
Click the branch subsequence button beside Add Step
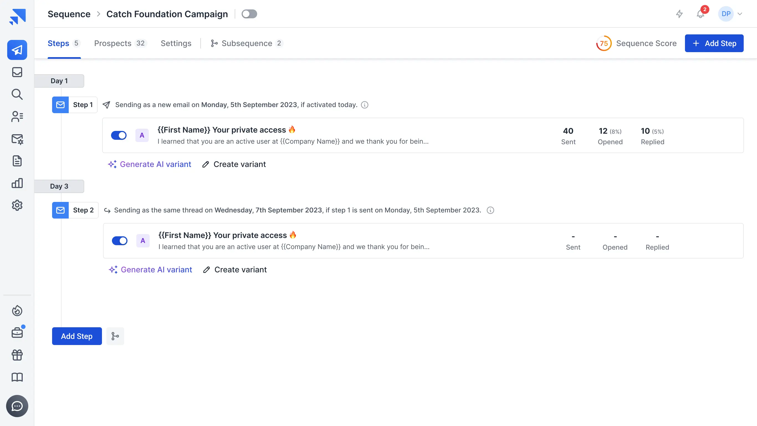tap(115, 336)
